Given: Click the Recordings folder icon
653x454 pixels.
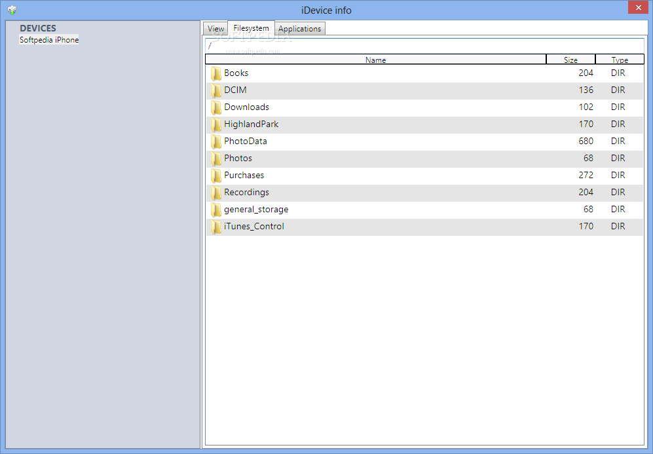Looking at the screenshot, I should (215, 193).
